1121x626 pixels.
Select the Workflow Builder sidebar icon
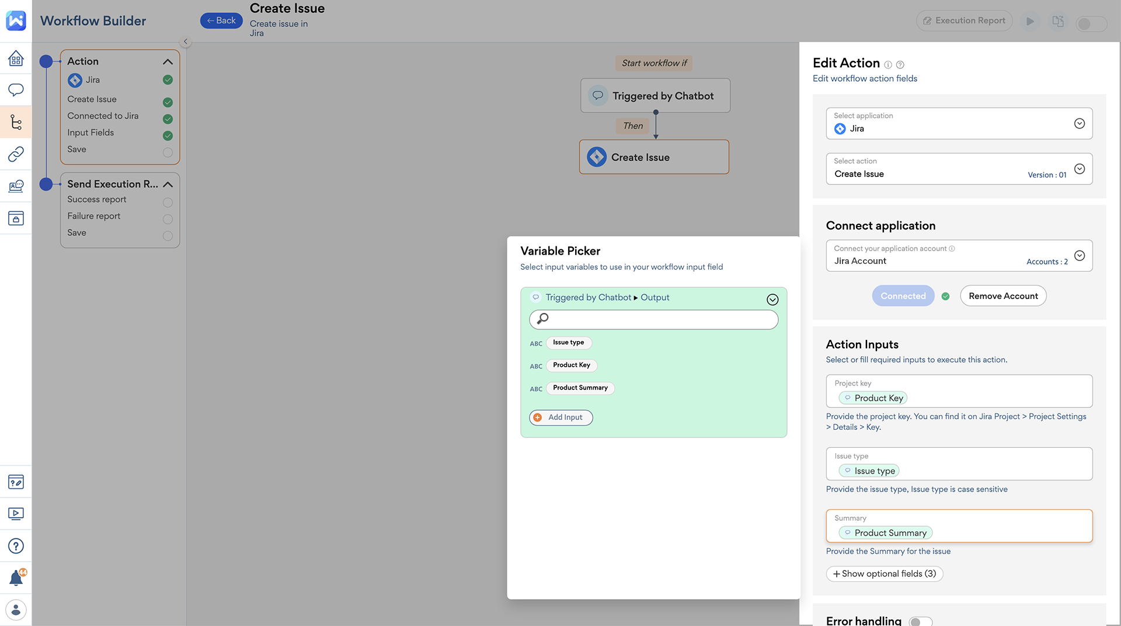click(16, 122)
